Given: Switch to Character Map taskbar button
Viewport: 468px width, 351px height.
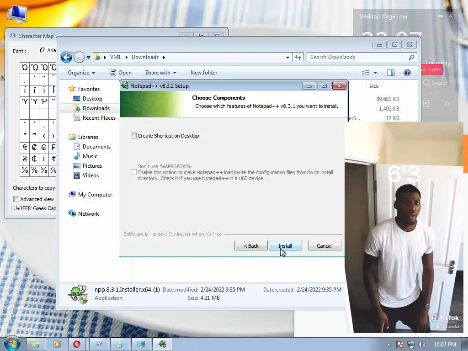Looking at the screenshot, I should [99, 345].
